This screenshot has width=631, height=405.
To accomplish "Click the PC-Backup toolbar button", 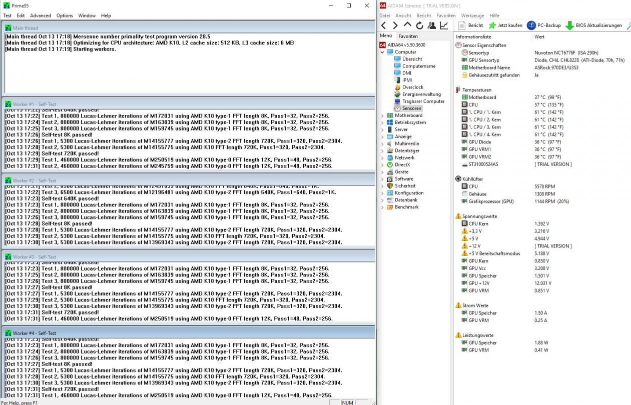I will pos(544,25).
